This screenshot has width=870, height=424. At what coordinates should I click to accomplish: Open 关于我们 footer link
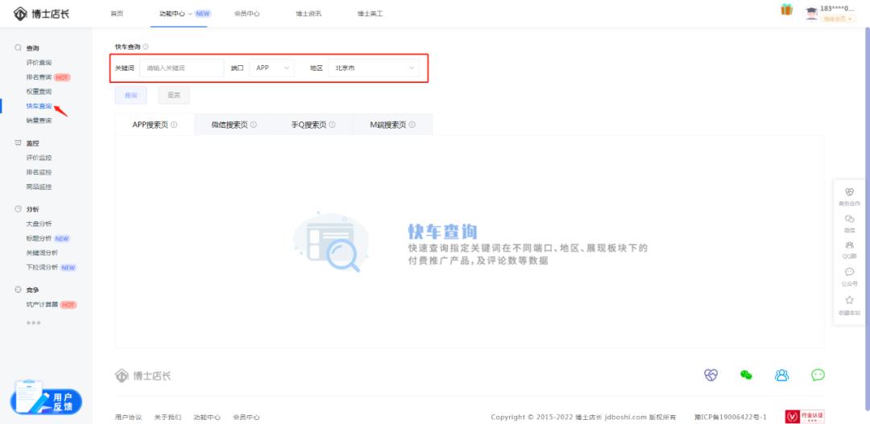pyautogui.click(x=168, y=417)
